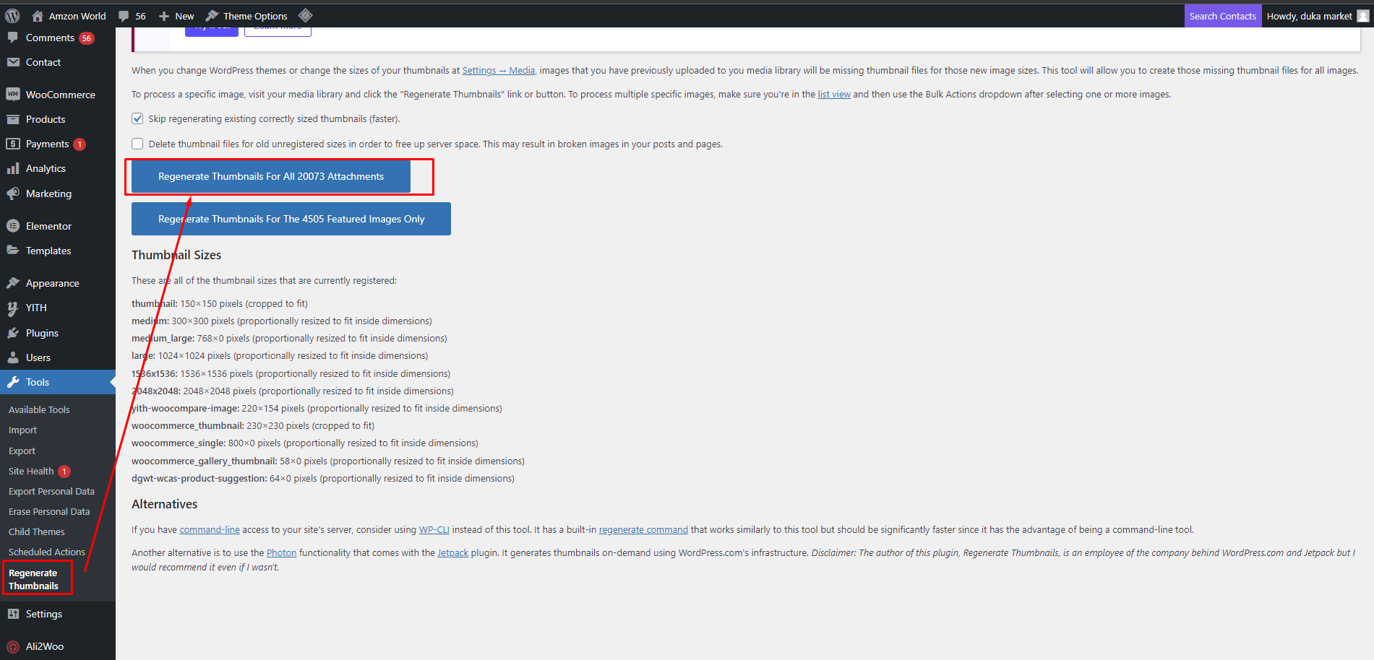1374x660 pixels.
Task: Click the WooCommerce logo icon
Action: 13,95
